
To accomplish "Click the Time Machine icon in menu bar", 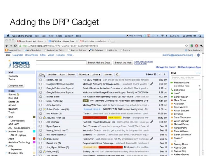I will (x=153, y=36).
